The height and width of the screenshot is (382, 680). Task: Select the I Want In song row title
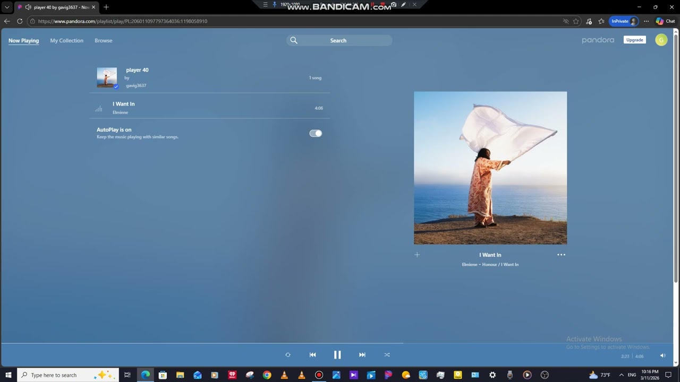coord(124,104)
